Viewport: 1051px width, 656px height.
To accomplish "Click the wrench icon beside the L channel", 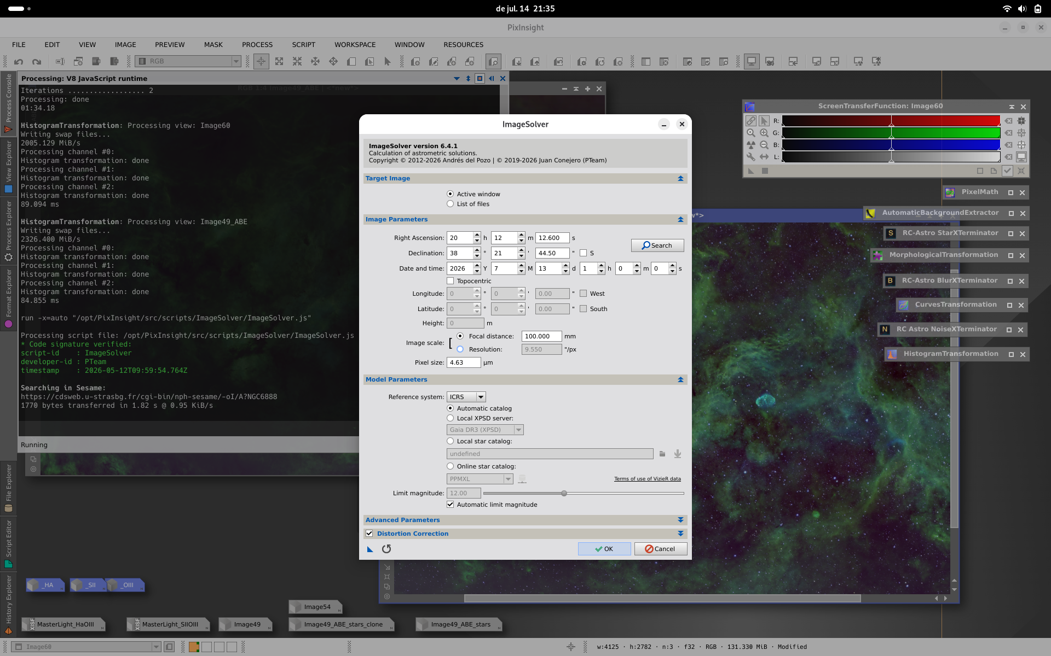I will click(x=751, y=157).
